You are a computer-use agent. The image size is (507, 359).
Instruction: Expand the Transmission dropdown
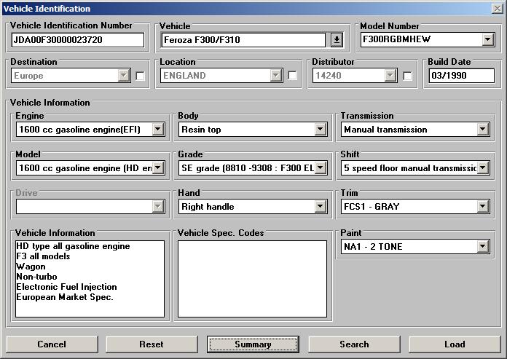click(x=482, y=130)
